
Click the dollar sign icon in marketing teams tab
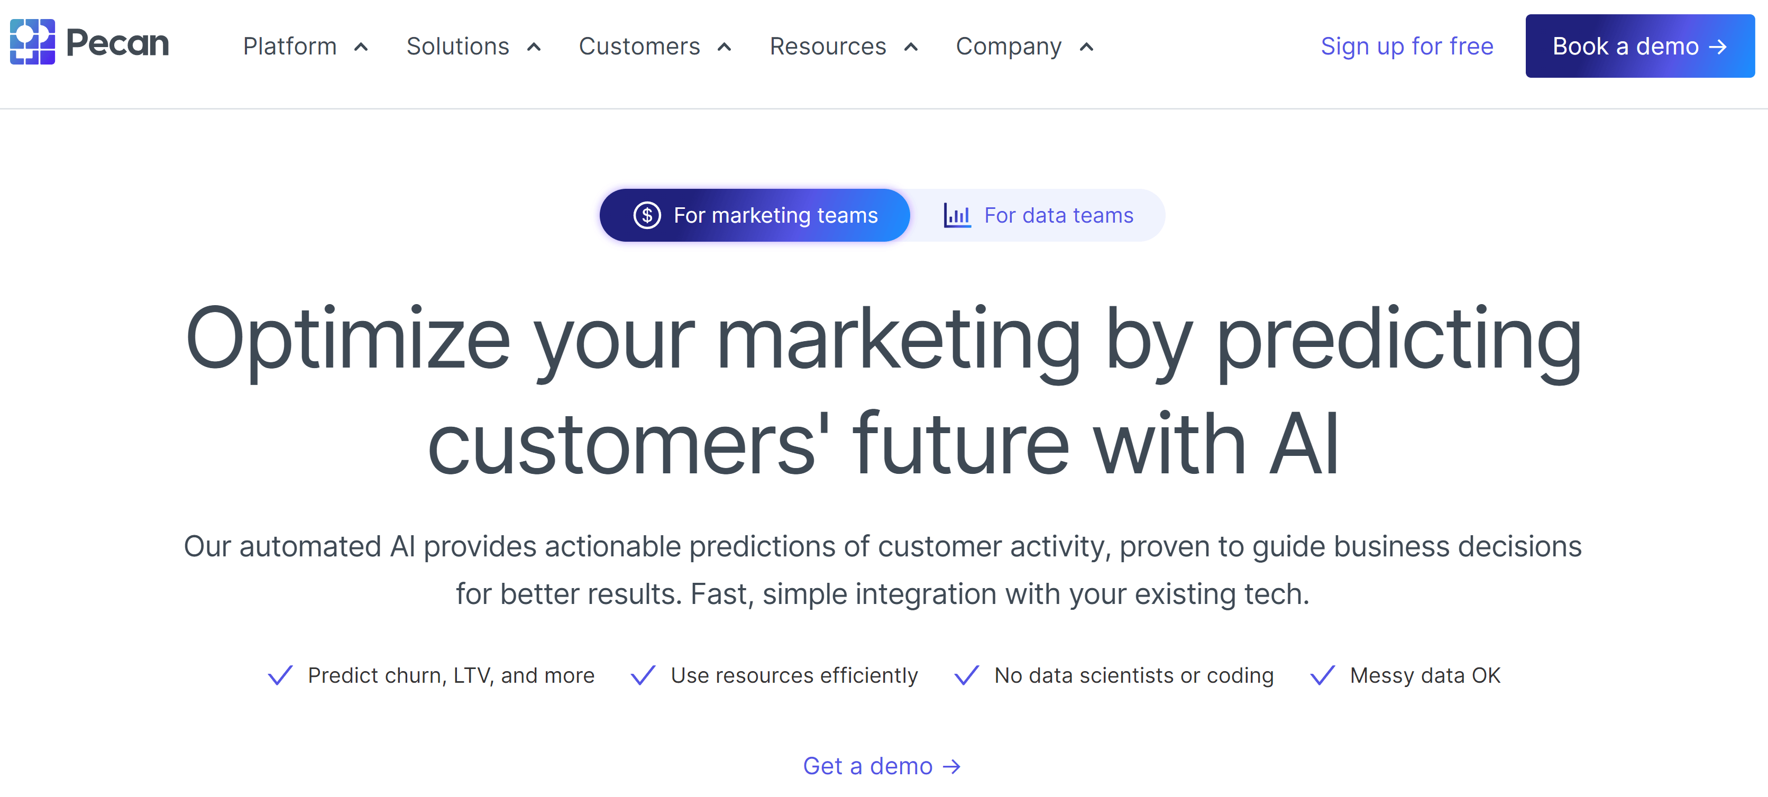pyautogui.click(x=646, y=216)
